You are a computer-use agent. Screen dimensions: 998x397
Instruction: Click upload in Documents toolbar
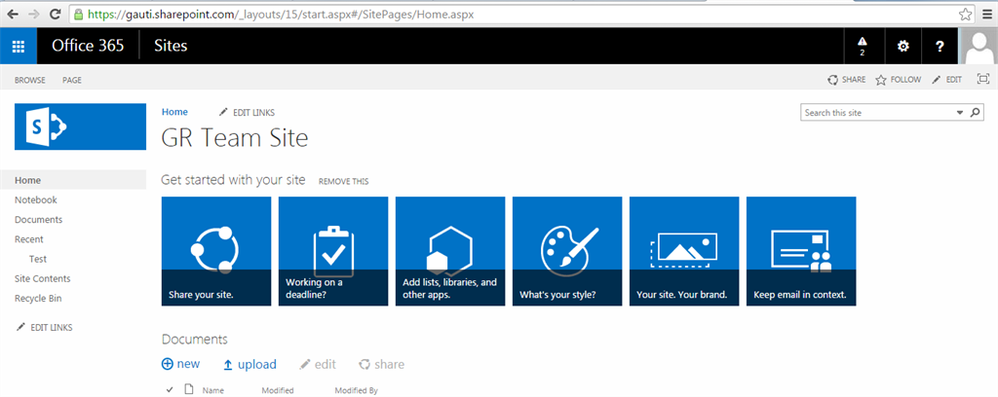pos(250,365)
